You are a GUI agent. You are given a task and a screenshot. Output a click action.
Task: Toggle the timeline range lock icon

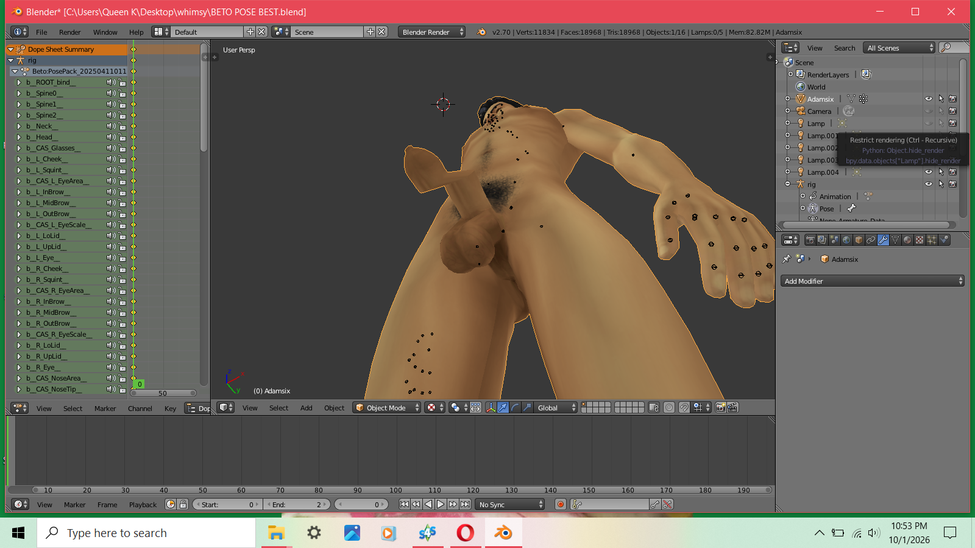183,504
